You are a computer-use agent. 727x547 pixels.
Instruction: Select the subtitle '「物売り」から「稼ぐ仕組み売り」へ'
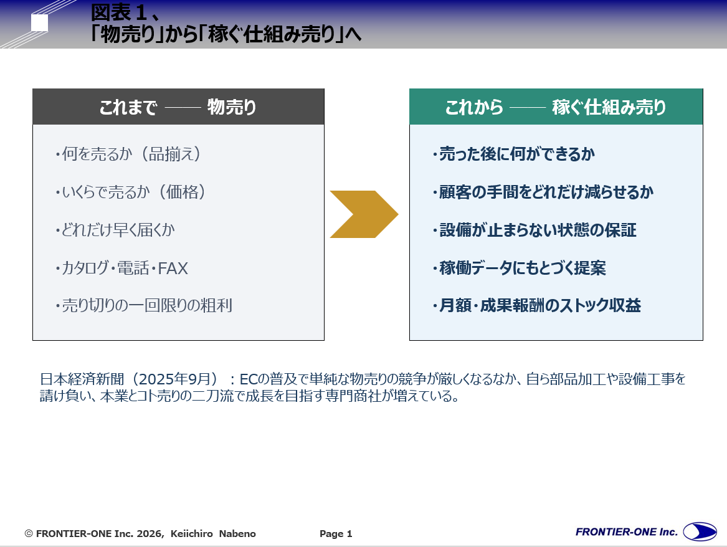point(226,34)
